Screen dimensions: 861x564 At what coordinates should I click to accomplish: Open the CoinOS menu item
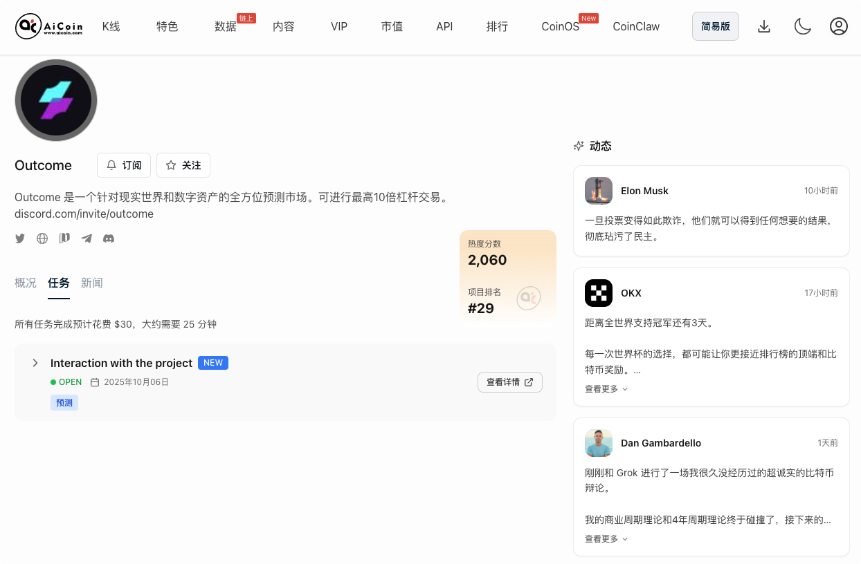[x=561, y=26]
